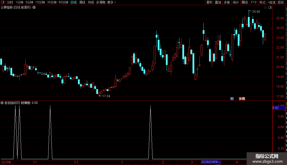287x165 pixels.
Task: Click the 0.92 value tag on indicator axis
Action: (x=279, y=108)
